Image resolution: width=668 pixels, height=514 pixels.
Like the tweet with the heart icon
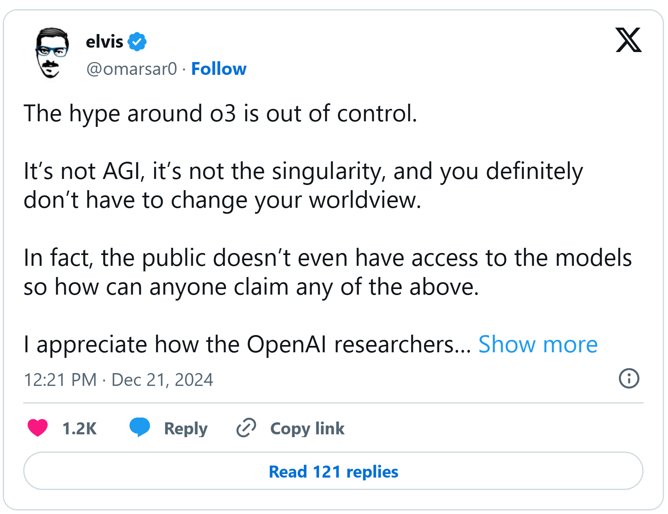coord(38,428)
